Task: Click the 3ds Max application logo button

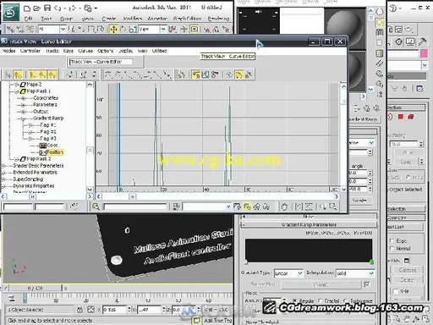Action: click(10, 13)
